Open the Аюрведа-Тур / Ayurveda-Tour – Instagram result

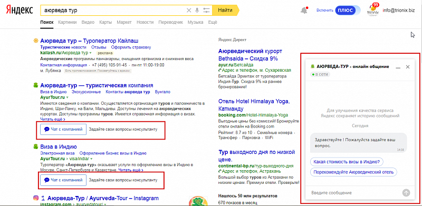pyautogui.click(x=103, y=199)
